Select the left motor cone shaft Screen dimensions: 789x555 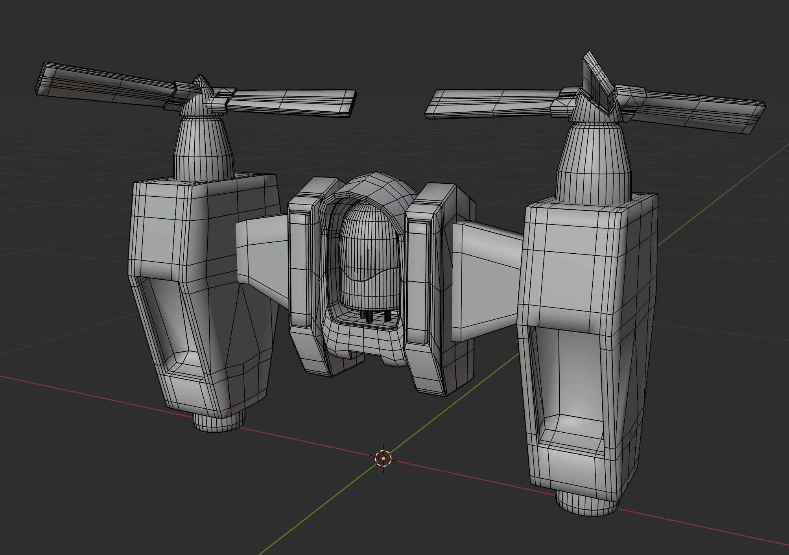click(x=203, y=148)
